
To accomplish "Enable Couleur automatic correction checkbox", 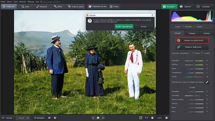I will point(193,53).
